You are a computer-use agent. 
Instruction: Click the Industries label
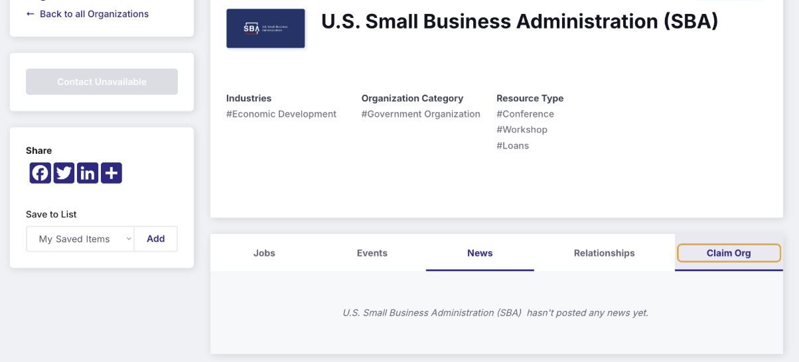coord(249,98)
